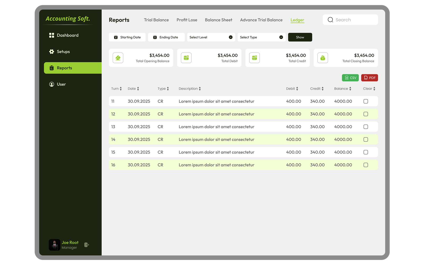The image size is (424, 265).
Task: Click the Setups gear icon
Action: point(51,51)
